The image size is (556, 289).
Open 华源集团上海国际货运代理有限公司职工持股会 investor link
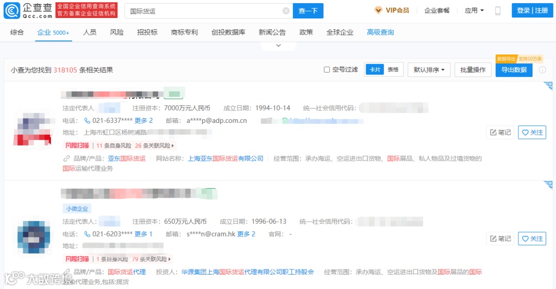[248, 272]
